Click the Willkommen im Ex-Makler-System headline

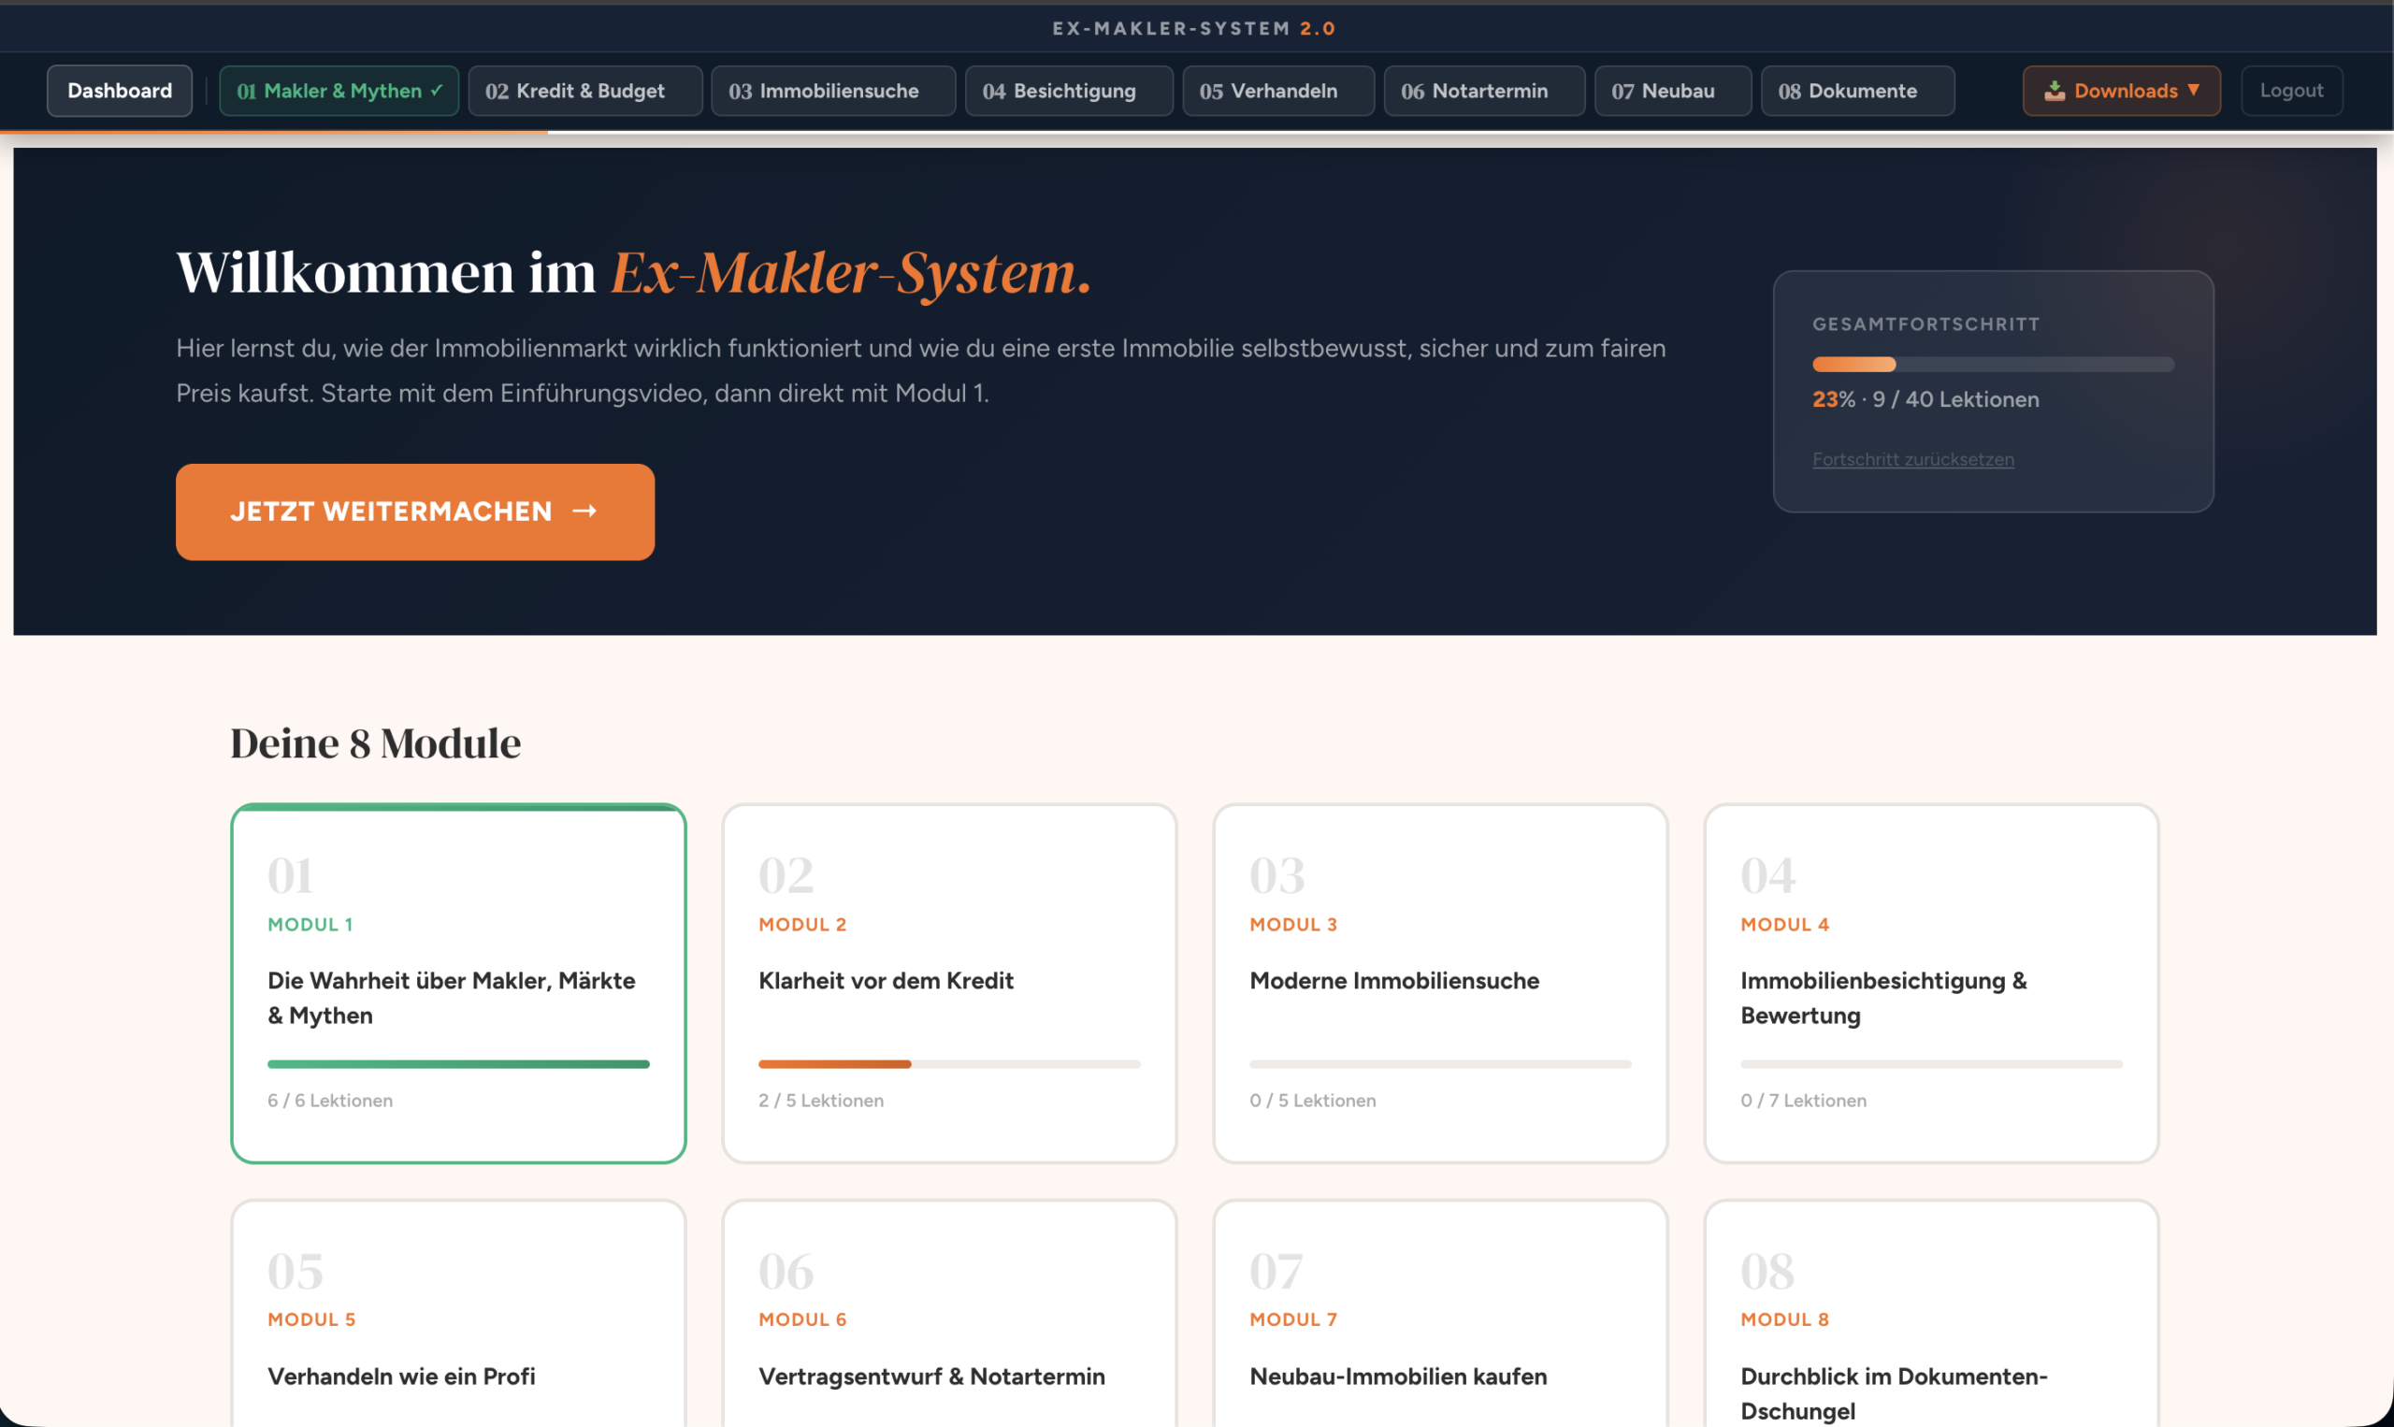(632, 272)
